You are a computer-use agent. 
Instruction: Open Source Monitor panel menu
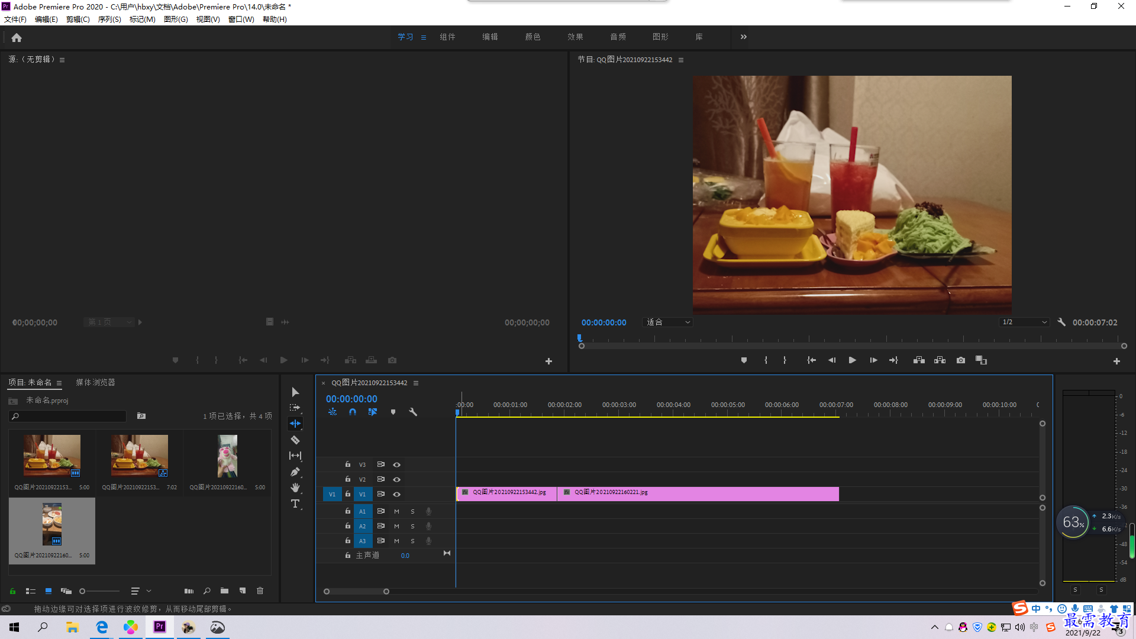tap(62, 60)
